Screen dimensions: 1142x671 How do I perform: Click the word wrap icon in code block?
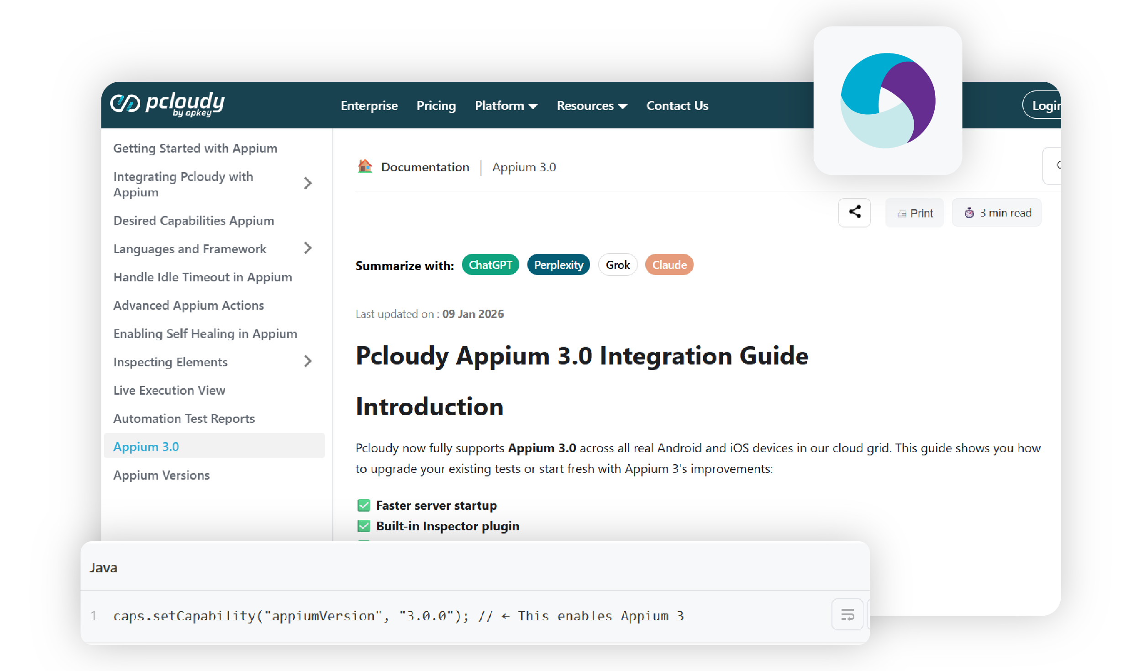[x=847, y=615]
